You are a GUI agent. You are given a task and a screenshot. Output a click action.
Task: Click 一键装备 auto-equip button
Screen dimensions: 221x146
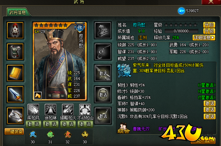tap(14, 132)
